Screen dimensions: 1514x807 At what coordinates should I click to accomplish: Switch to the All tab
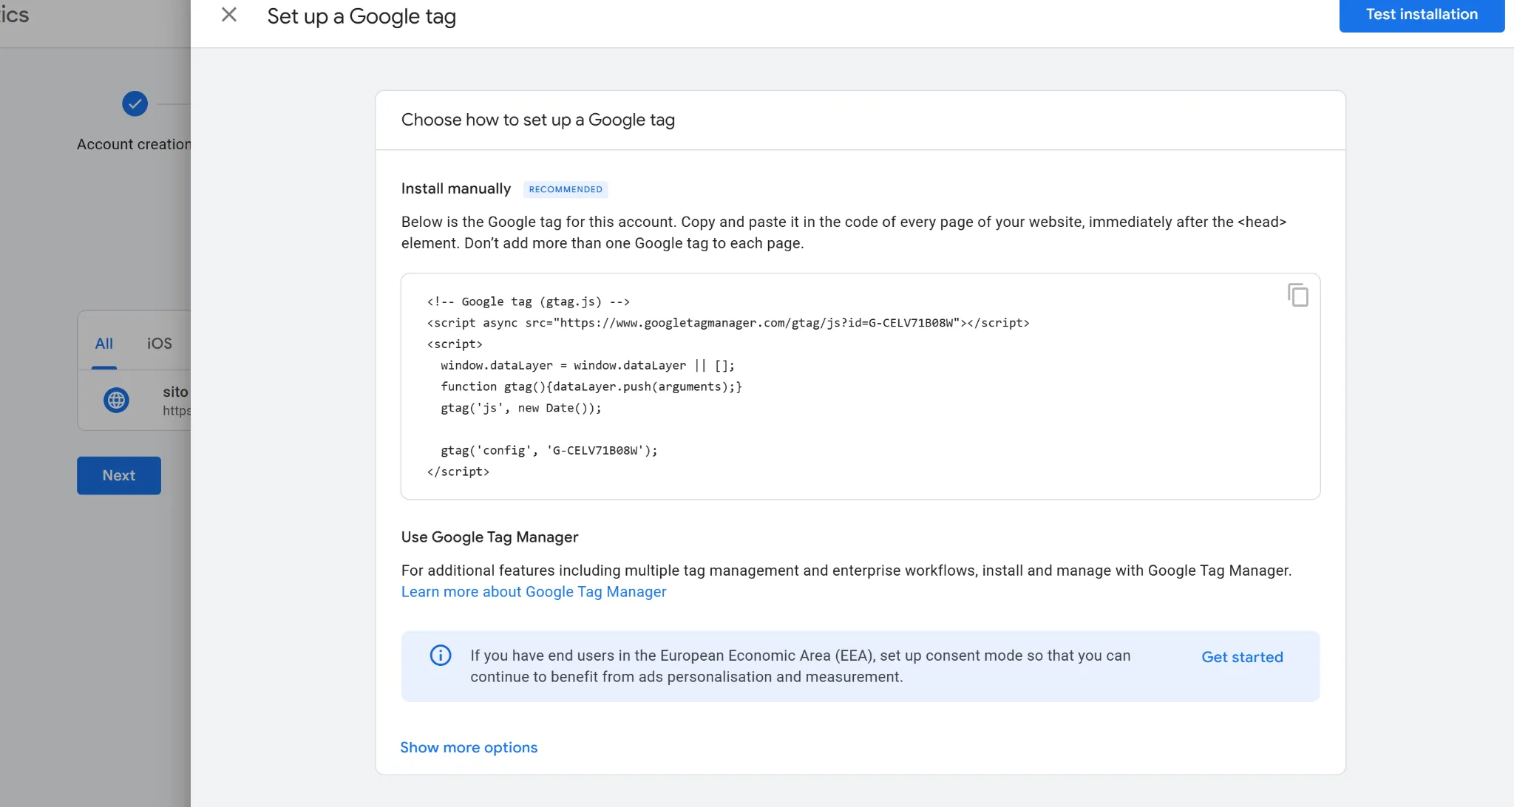(104, 344)
